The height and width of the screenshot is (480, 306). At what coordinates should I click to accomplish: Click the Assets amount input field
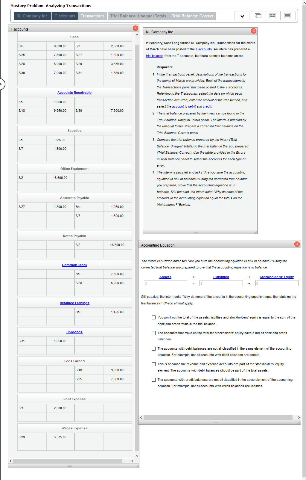[165, 283]
